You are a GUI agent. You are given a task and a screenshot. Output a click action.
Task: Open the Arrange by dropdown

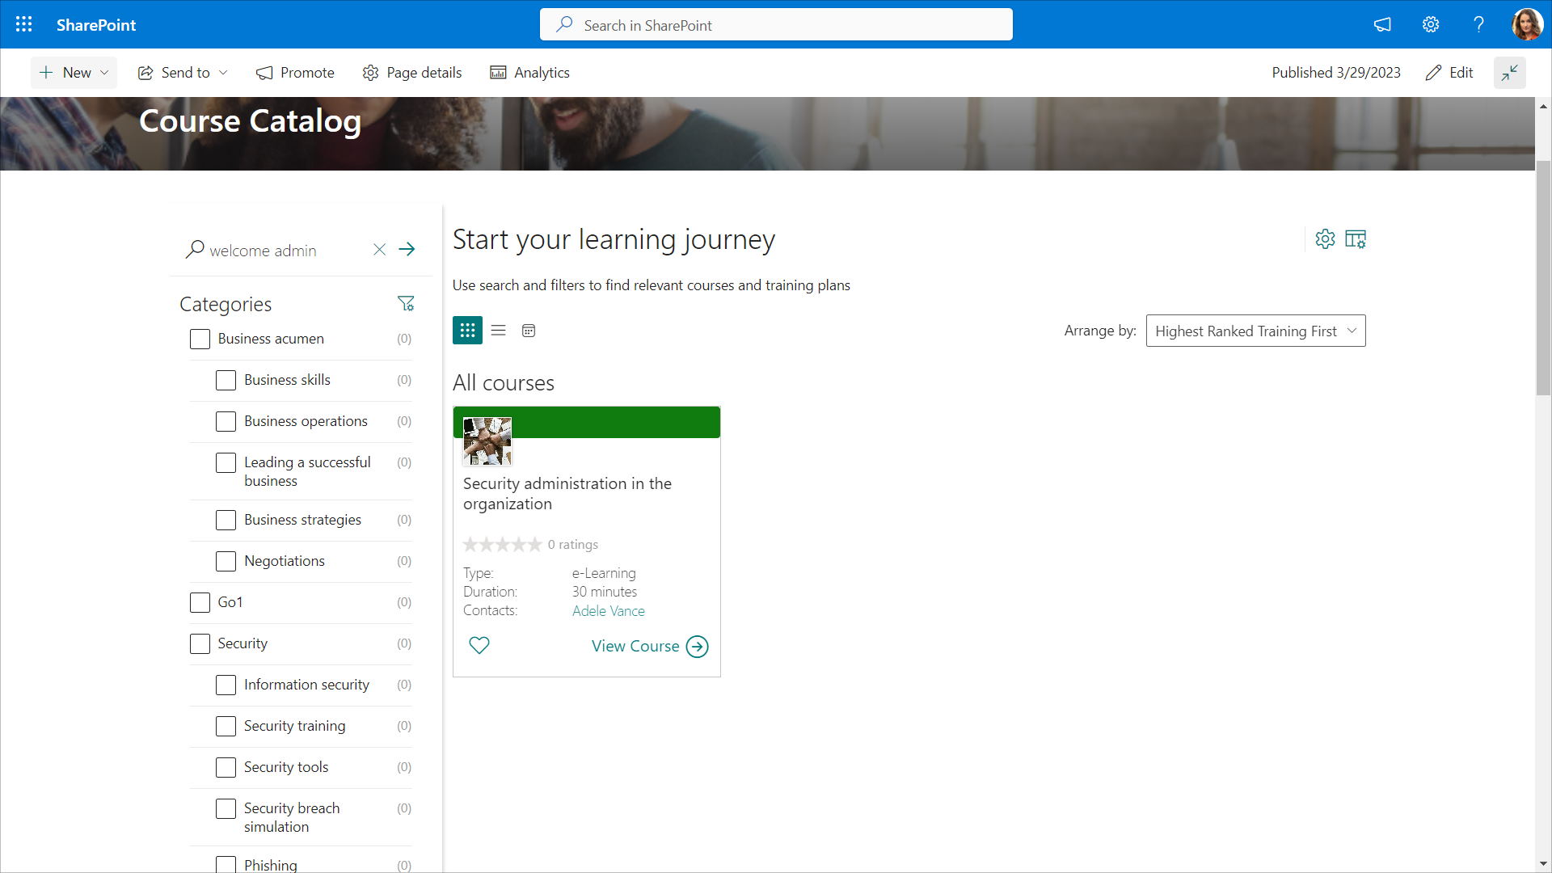[x=1255, y=331]
